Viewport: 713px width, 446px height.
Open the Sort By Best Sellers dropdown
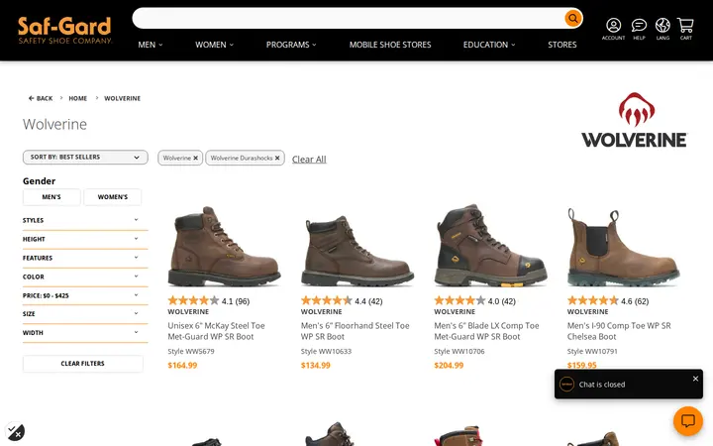click(x=85, y=157)
